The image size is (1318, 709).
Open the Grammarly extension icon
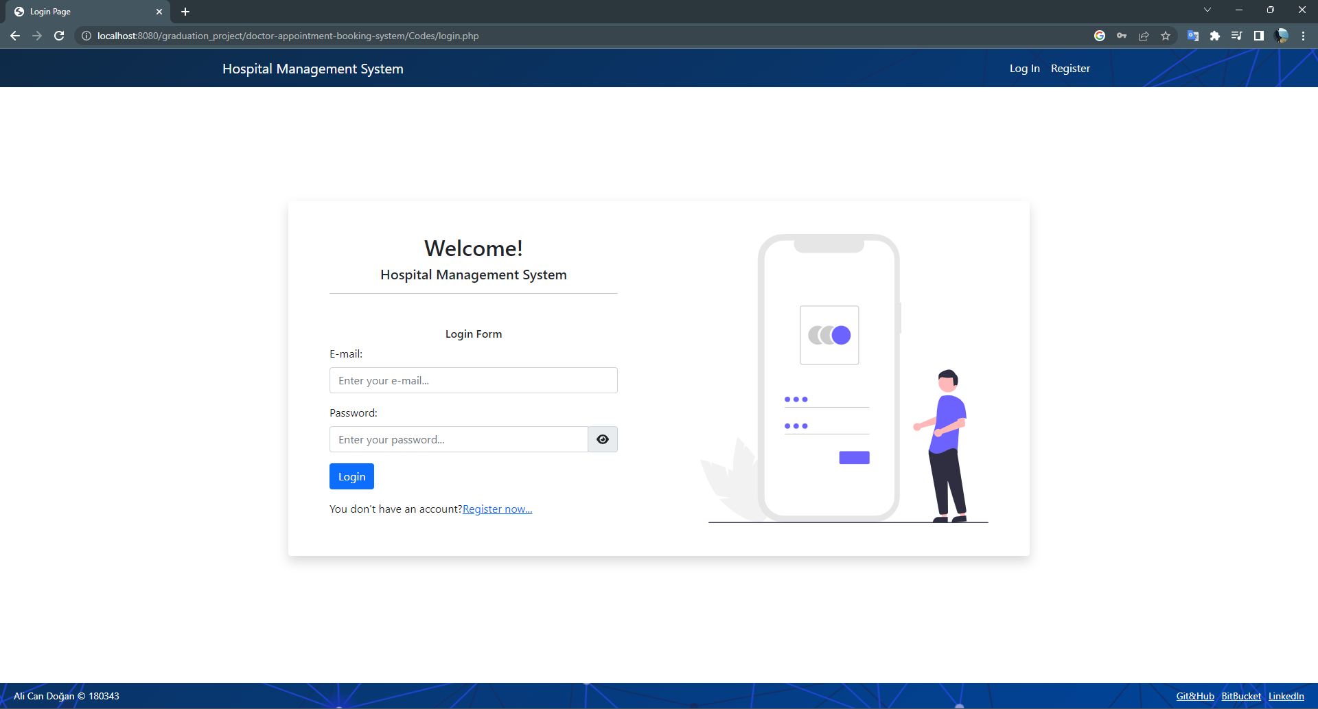coord(1100,36)
